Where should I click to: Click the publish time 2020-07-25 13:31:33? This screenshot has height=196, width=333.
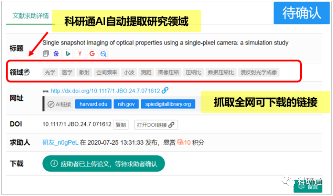point(116,142)
